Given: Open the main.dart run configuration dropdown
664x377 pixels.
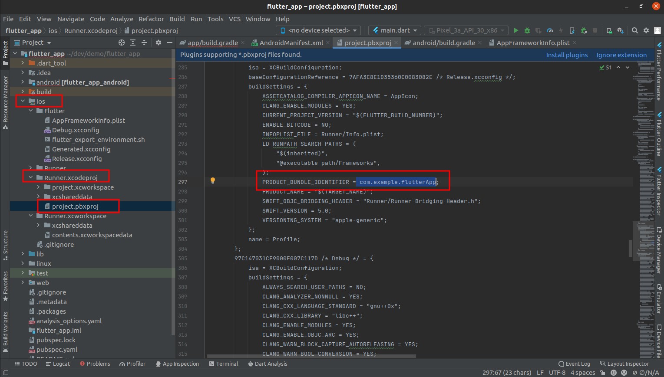Looking at the screenshot, I should pos(394,30).
